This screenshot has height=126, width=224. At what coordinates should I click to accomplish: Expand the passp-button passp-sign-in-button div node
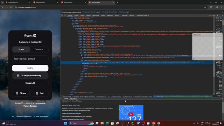[80, 61]
